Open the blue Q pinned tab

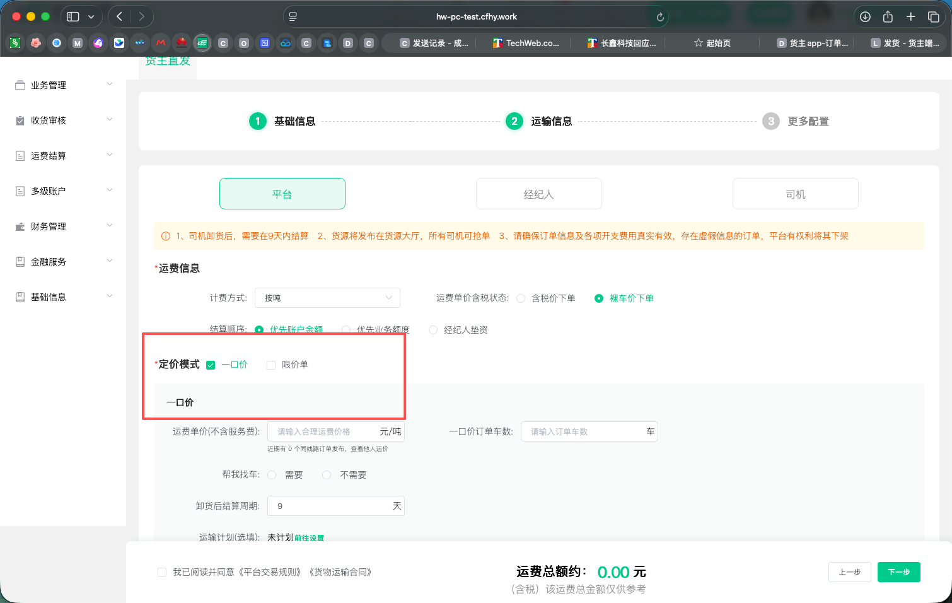(57, 43)
